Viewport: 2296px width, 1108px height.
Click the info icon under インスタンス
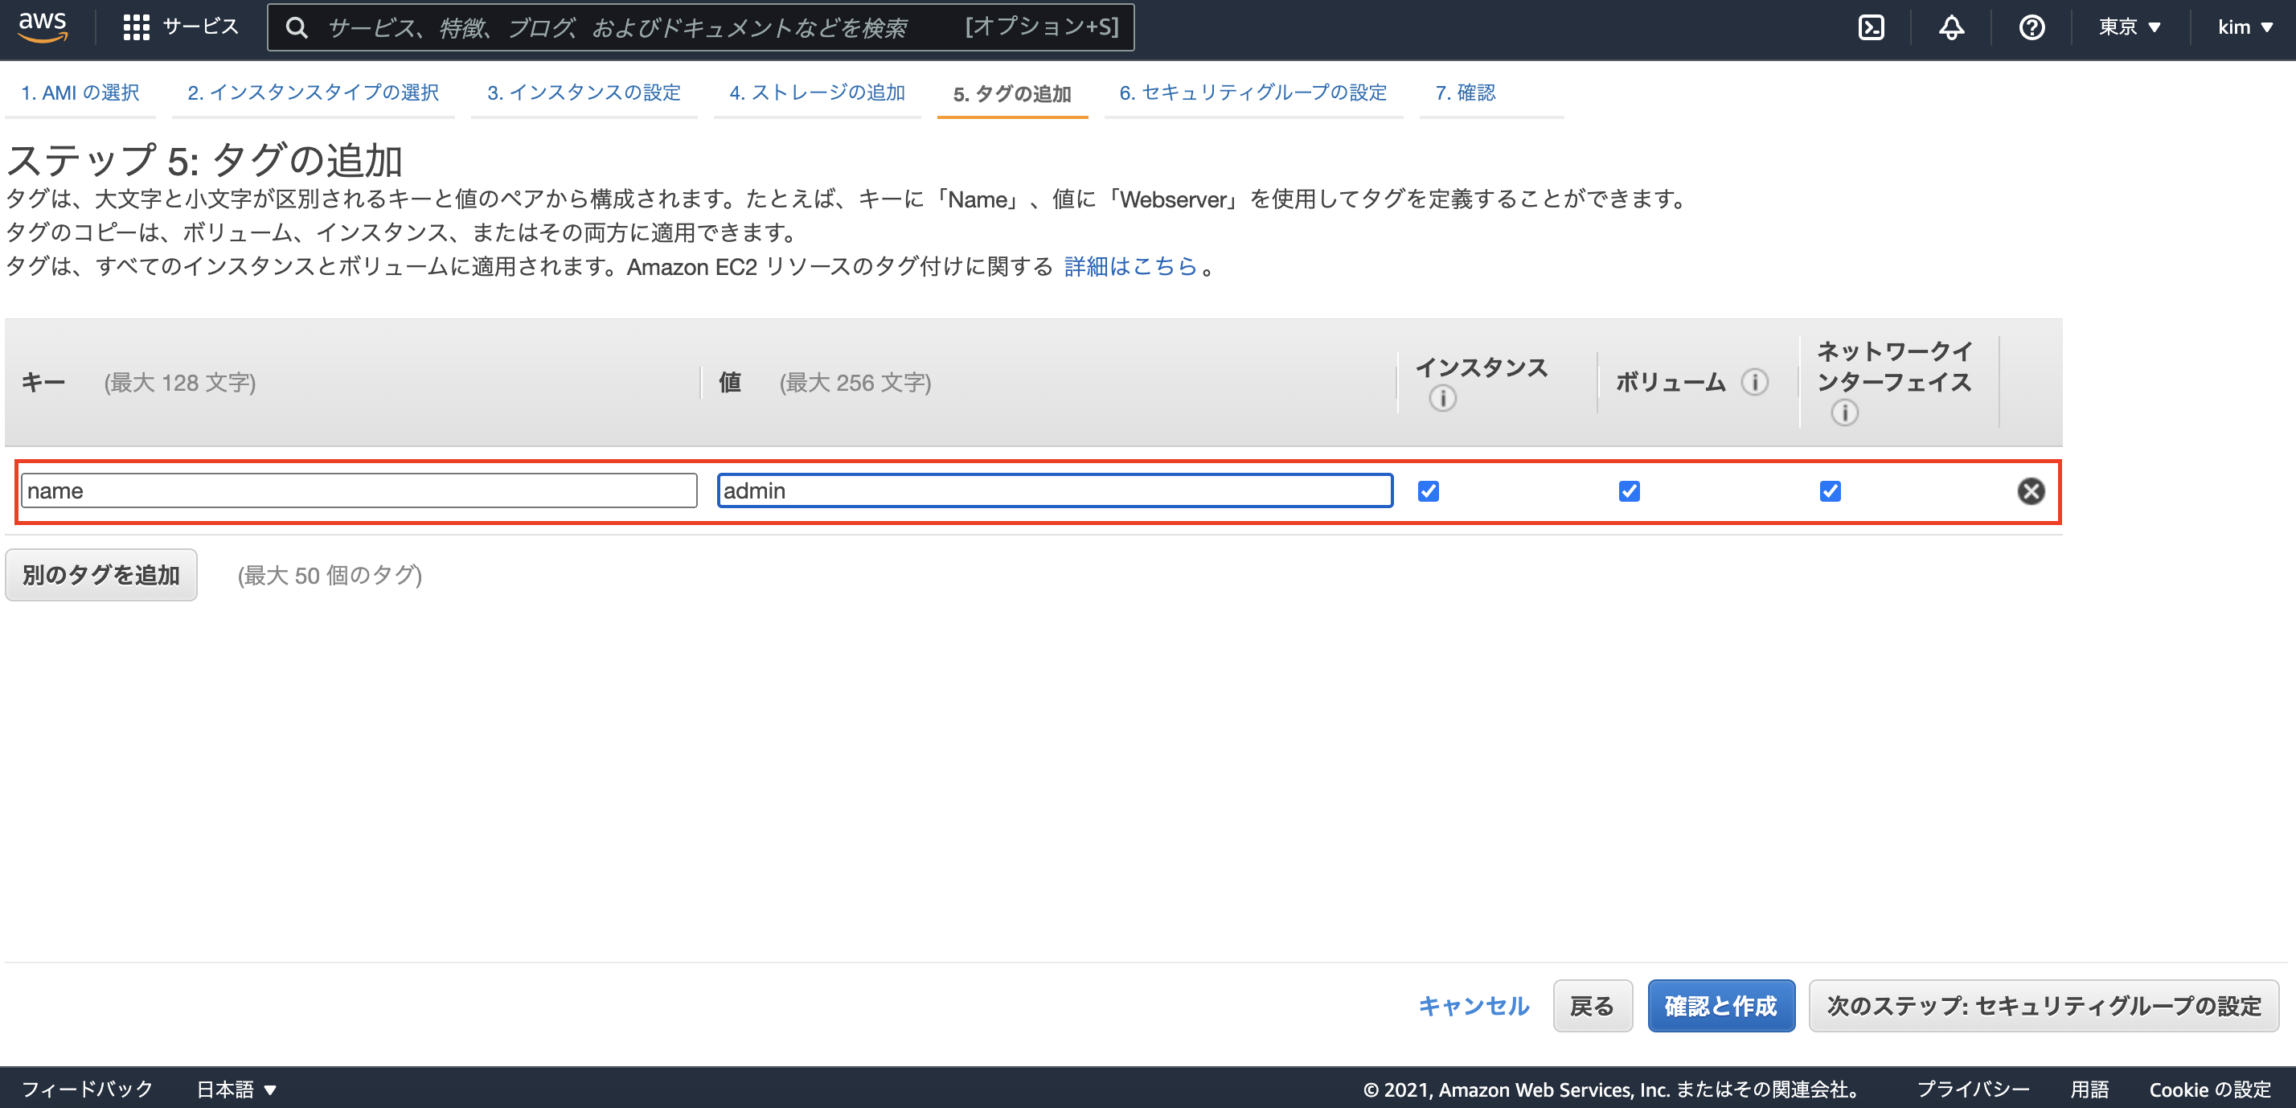tap(1442, 399)
